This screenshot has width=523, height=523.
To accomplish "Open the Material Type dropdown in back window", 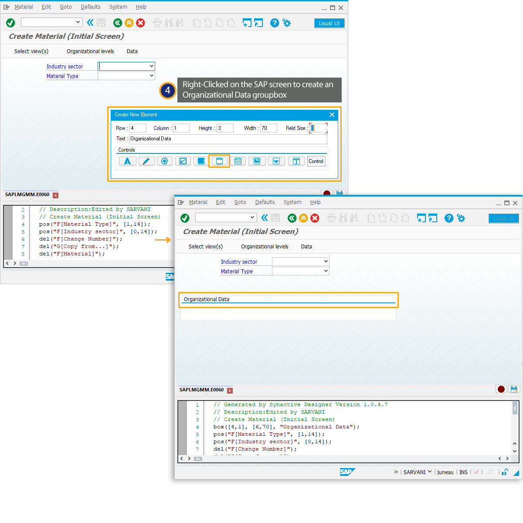I will point(152,76).
